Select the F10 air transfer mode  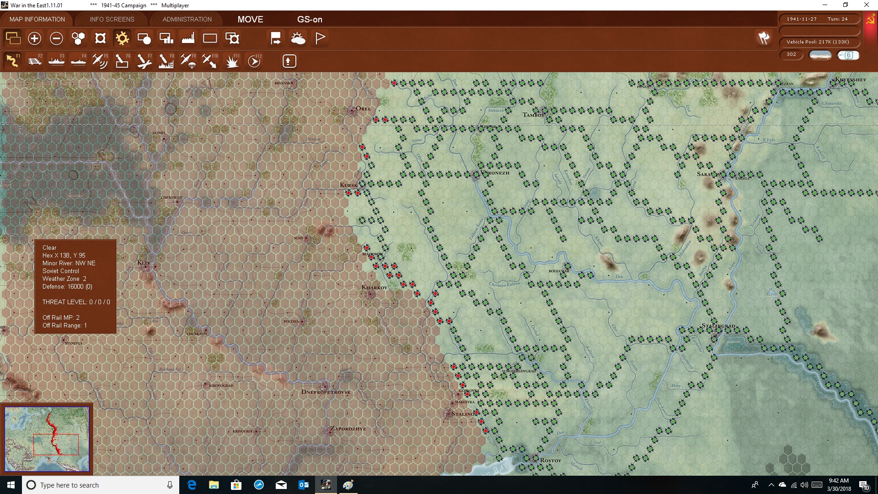click(x=210, y=61)
